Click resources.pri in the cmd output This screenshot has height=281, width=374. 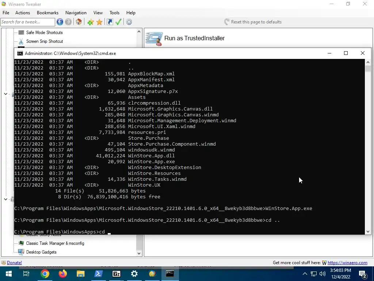[147, 132]
